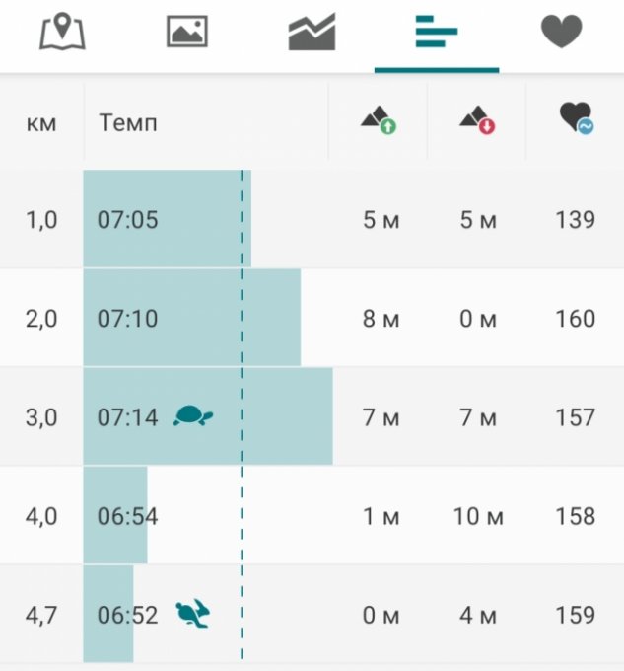Select the 4,0 km row label
The image size is (624, 671).
41,516
